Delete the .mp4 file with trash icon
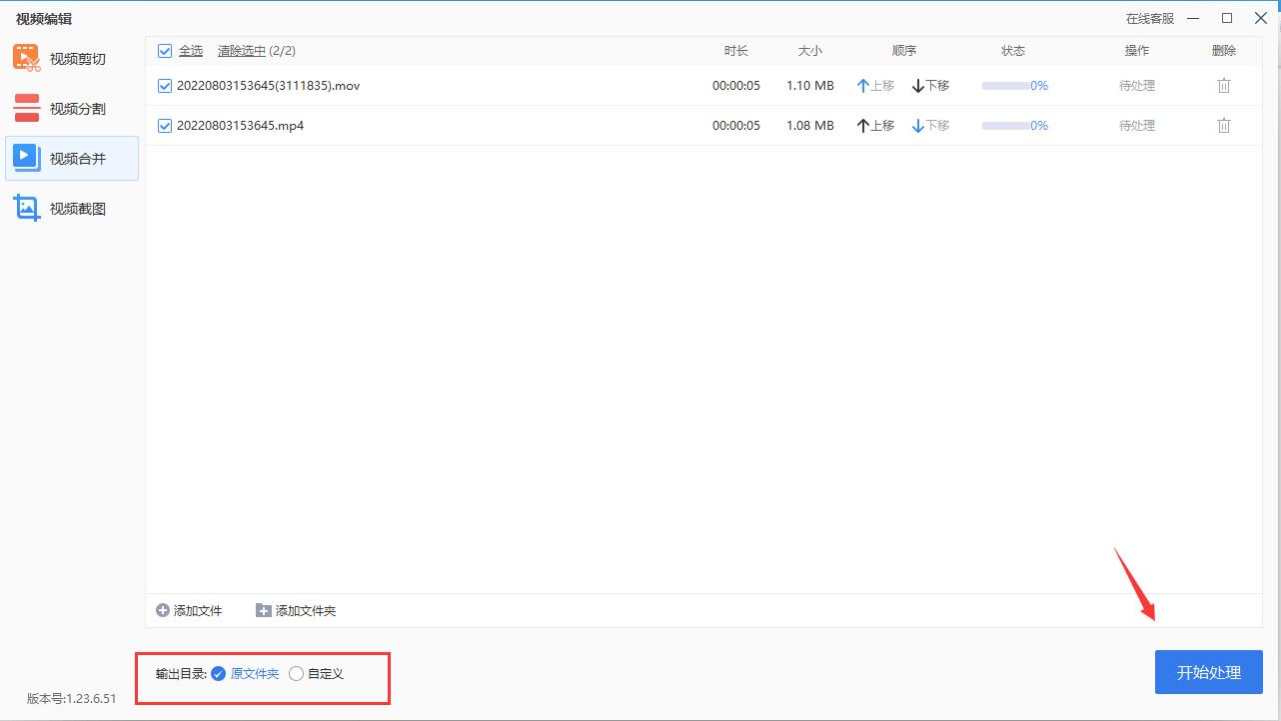The image size is (1281, 721). point(1223,126)
